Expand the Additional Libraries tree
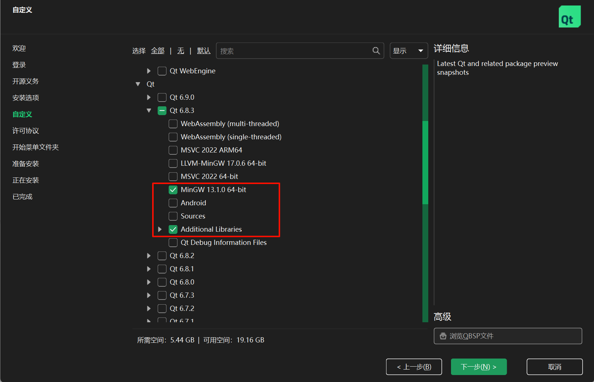This screenshot has width=594, height=382. coord(159,229)
